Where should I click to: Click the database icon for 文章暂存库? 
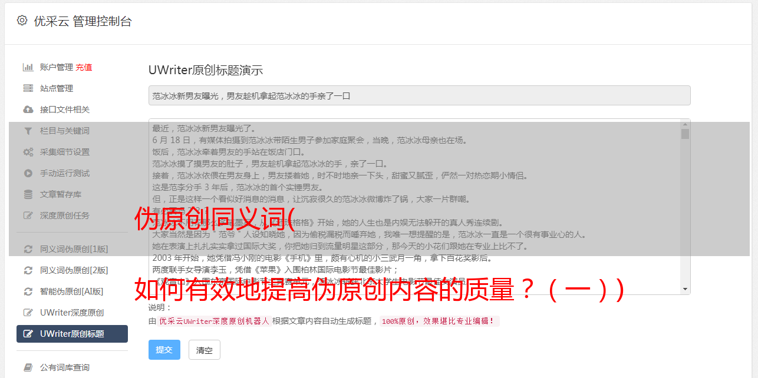tap(28, 194)
